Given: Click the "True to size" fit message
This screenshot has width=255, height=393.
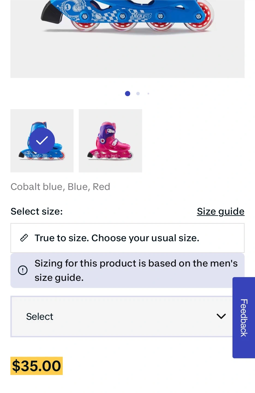Looking at the screenshot, I should 117,238.
